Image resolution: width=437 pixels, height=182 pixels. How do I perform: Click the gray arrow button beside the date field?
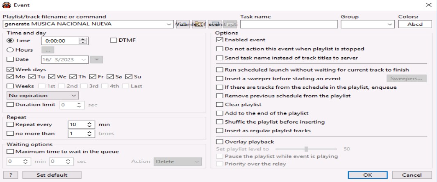coord(96,60)
